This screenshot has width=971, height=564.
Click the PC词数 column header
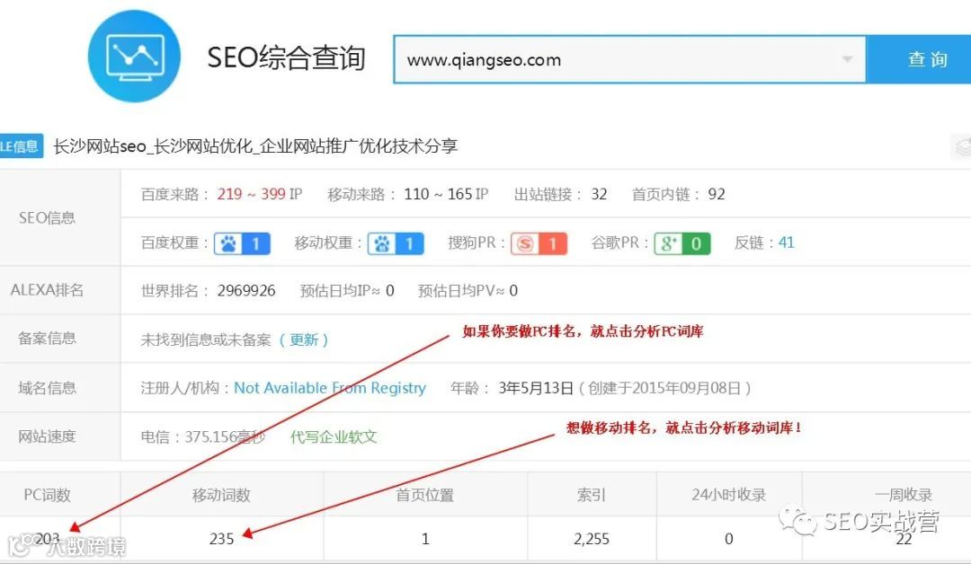47,495
